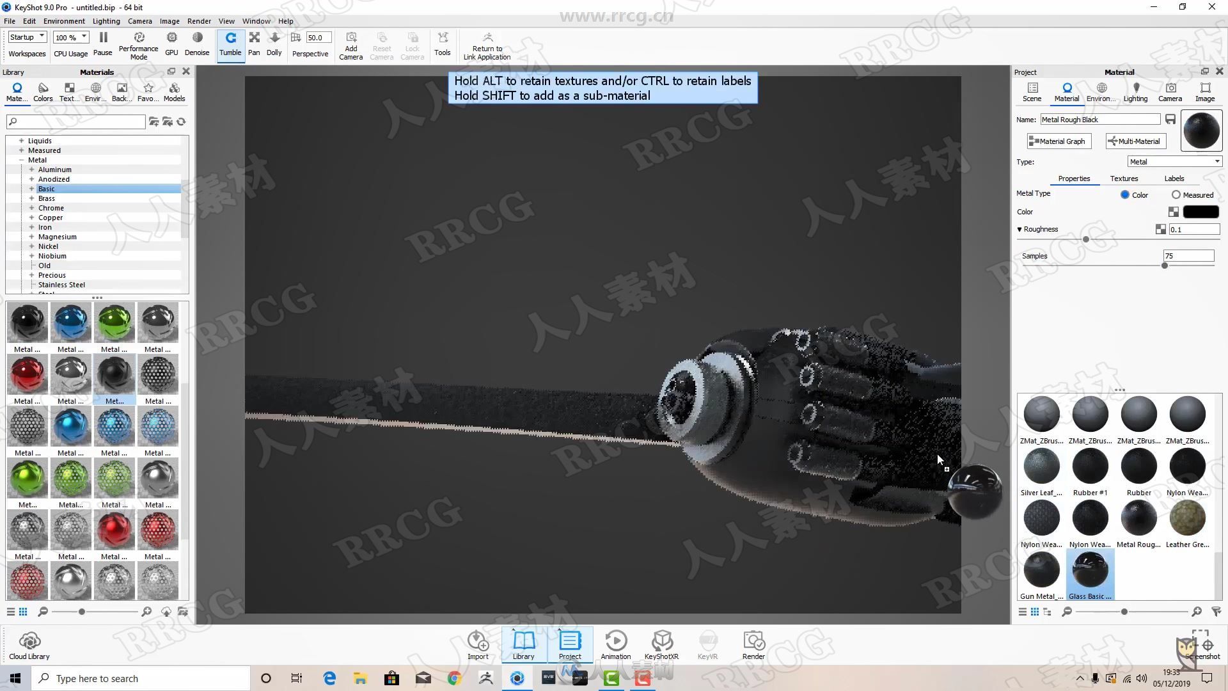Switch to the Labels tab in Material panel
This screenshot has height=691, width=1228.
coord(1174,178)
